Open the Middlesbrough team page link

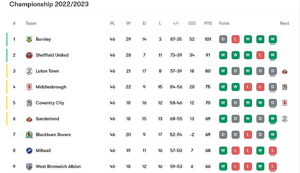51,87
